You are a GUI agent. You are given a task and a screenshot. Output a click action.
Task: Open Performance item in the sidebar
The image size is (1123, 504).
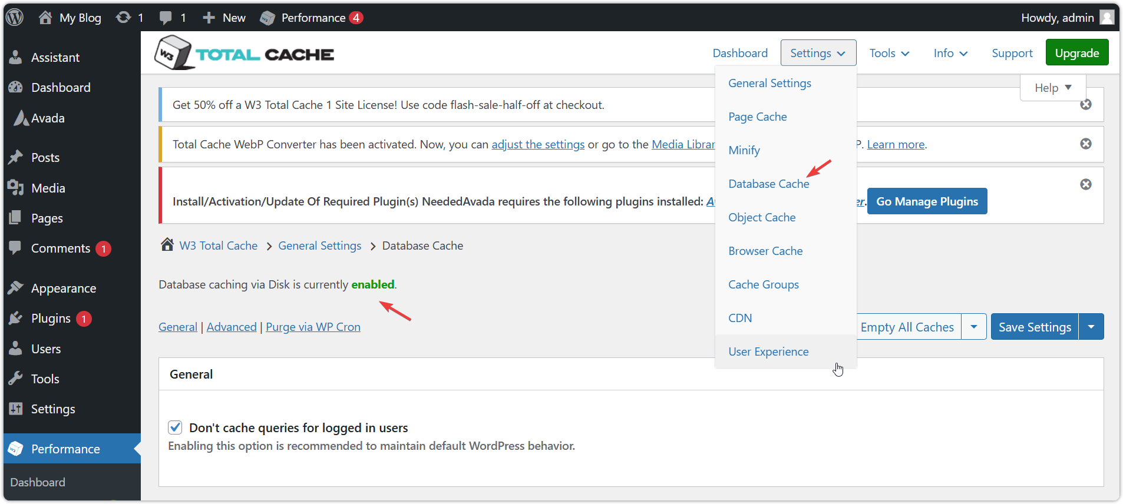tap(72, 449)
